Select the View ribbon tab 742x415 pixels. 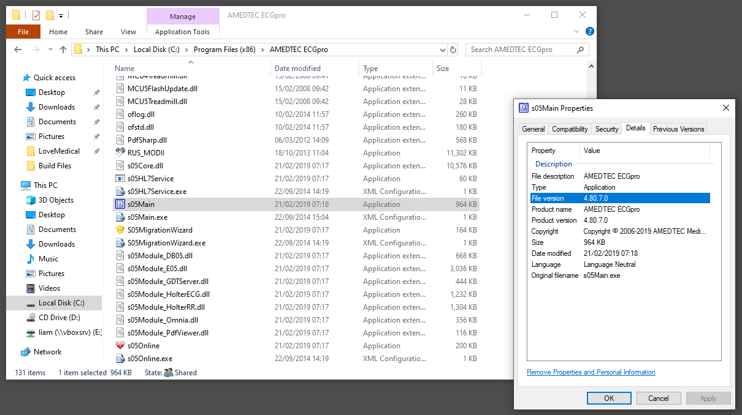pos(128,32)
